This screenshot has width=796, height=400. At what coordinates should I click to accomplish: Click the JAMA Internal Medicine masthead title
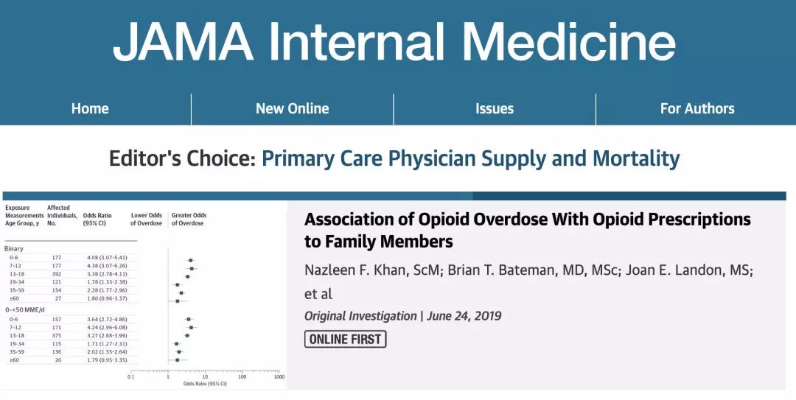[394, 42]
